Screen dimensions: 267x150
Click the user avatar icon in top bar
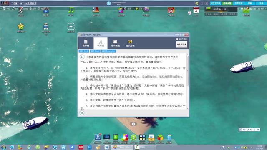pos(108,3)
